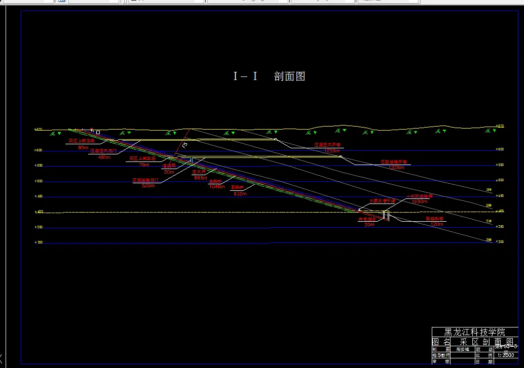Click the '1048m' length value
524x368 pixels.
[x=217, y=187]
